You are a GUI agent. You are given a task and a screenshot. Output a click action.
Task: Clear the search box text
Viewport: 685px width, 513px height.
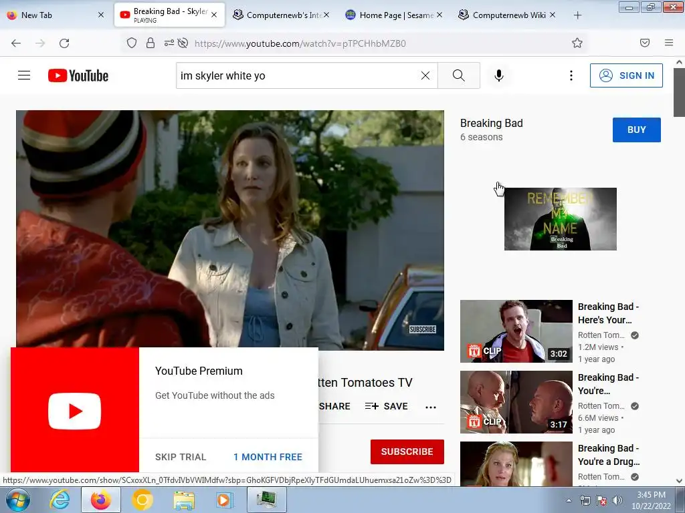point(425,75)
